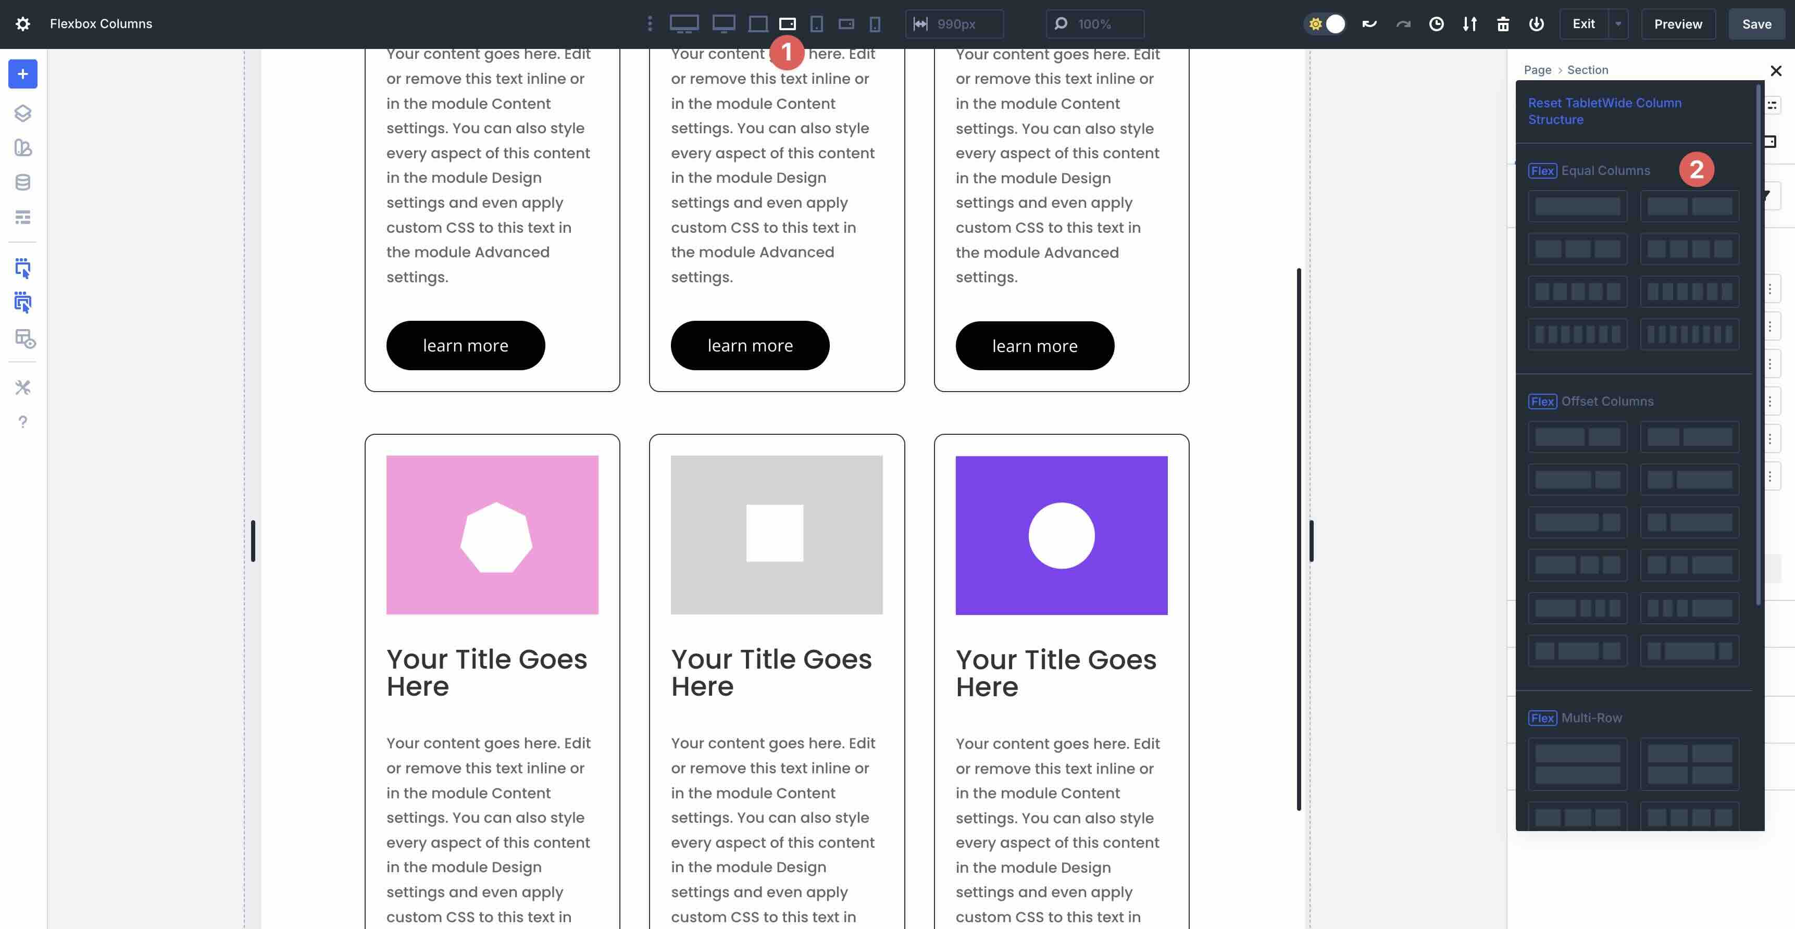
Task: Select Section in the breadcrumb trail
Action: pos(1587,70)
